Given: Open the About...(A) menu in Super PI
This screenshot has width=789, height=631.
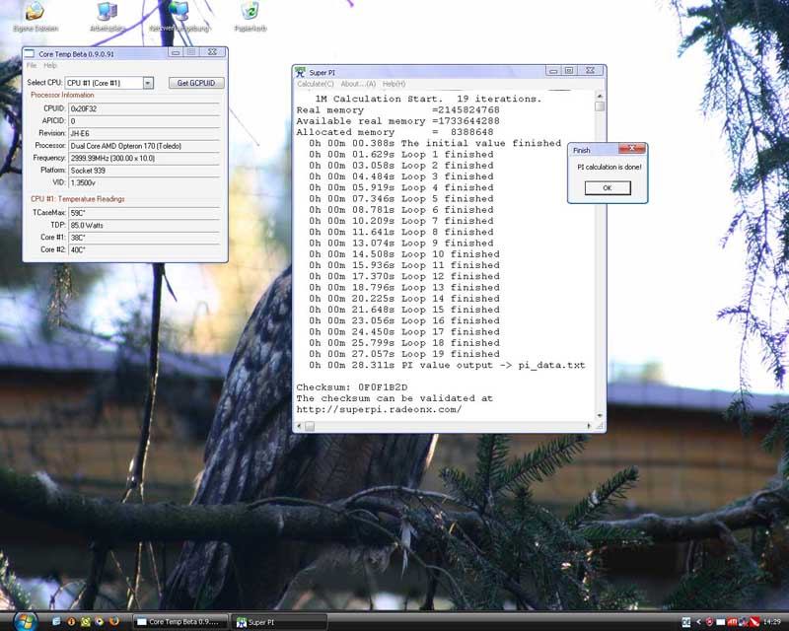Looking at the screenshot, I should 358,84.
